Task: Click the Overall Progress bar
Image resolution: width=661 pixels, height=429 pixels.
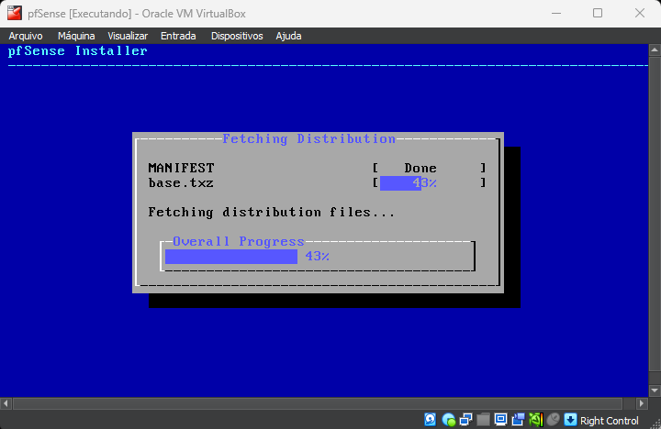Action: 318,257
